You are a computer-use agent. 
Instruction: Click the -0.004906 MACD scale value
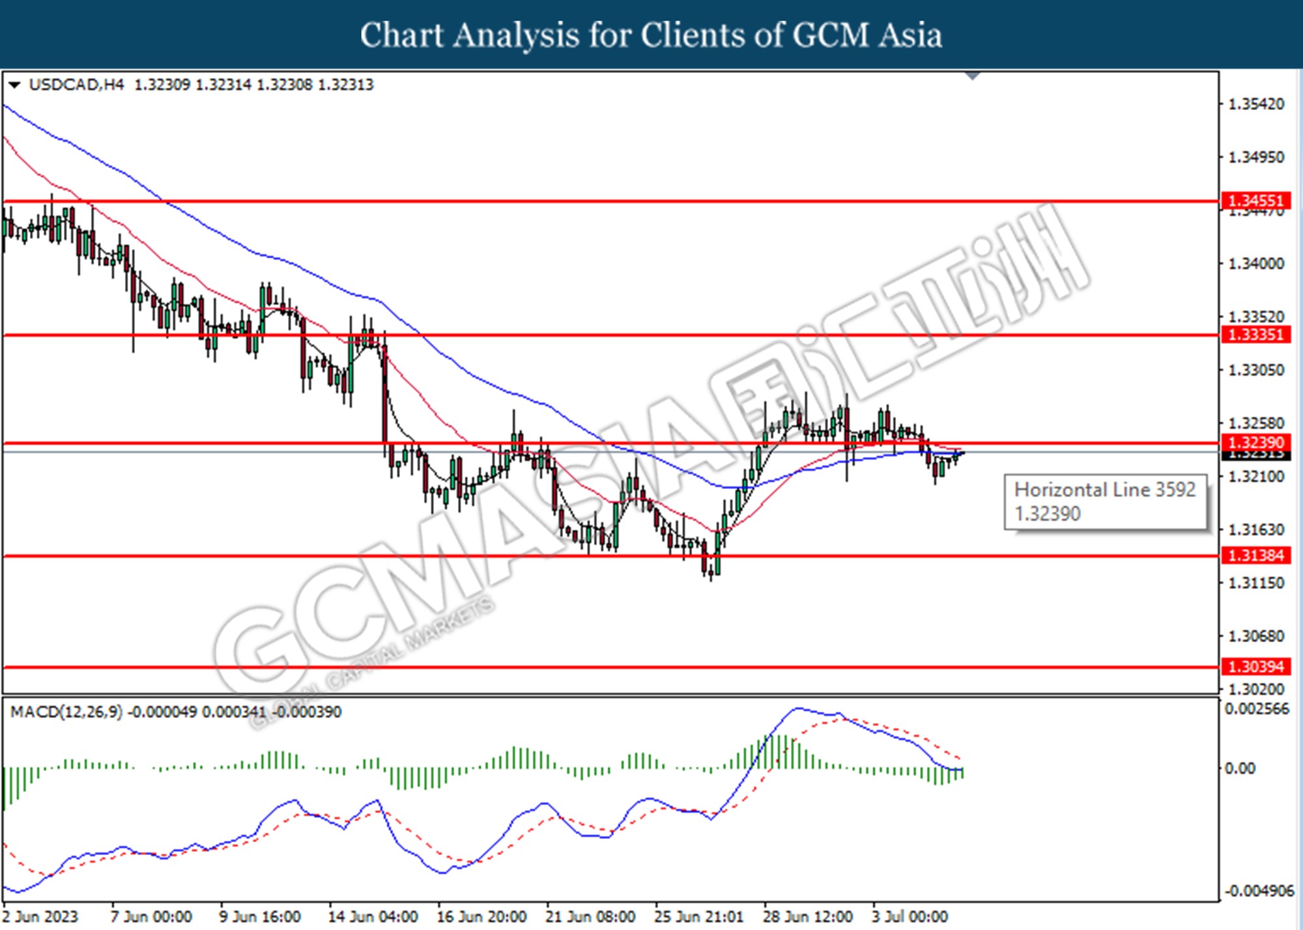pos(1259,891)
